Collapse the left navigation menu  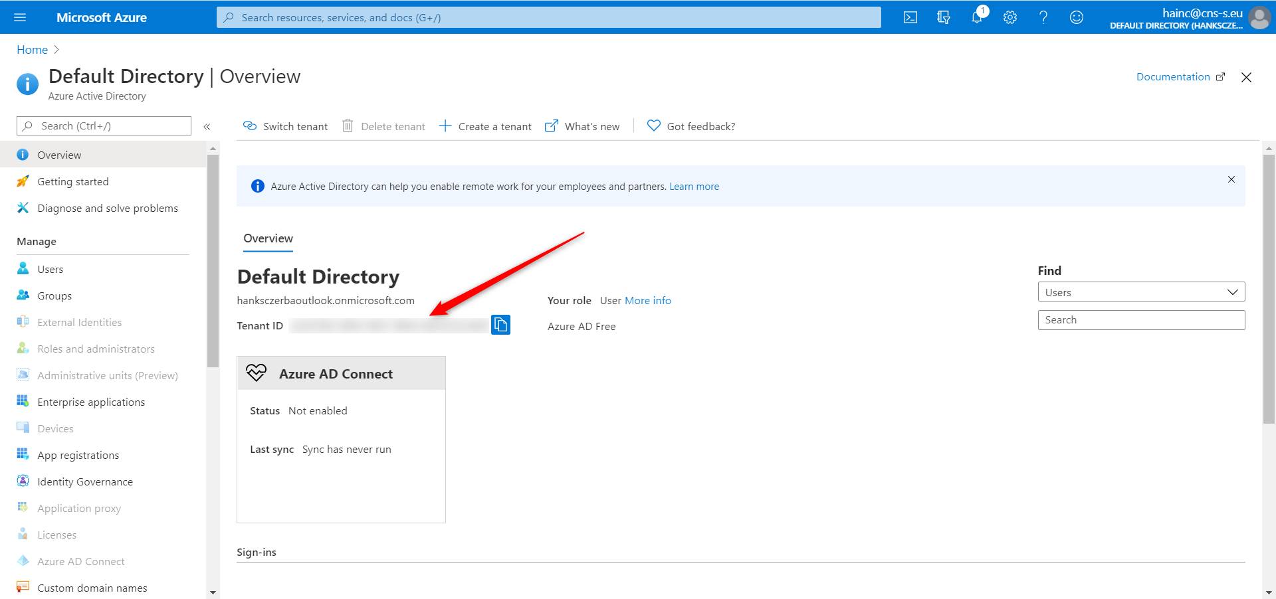[207, 126]
